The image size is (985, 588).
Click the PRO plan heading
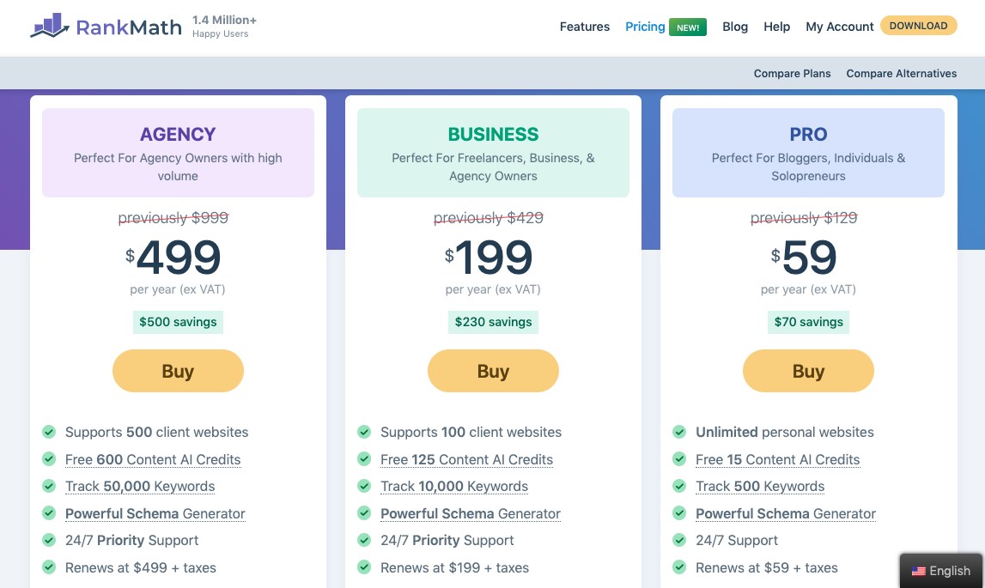(808, 134)
